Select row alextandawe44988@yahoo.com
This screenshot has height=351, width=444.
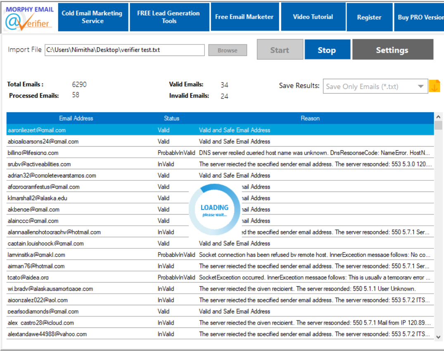click(x=220, y=334)
